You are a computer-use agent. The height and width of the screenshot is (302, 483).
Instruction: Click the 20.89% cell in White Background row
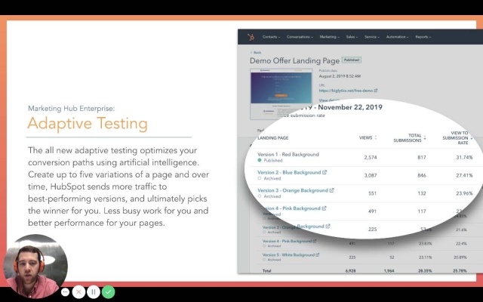click(x=460, y=257)
